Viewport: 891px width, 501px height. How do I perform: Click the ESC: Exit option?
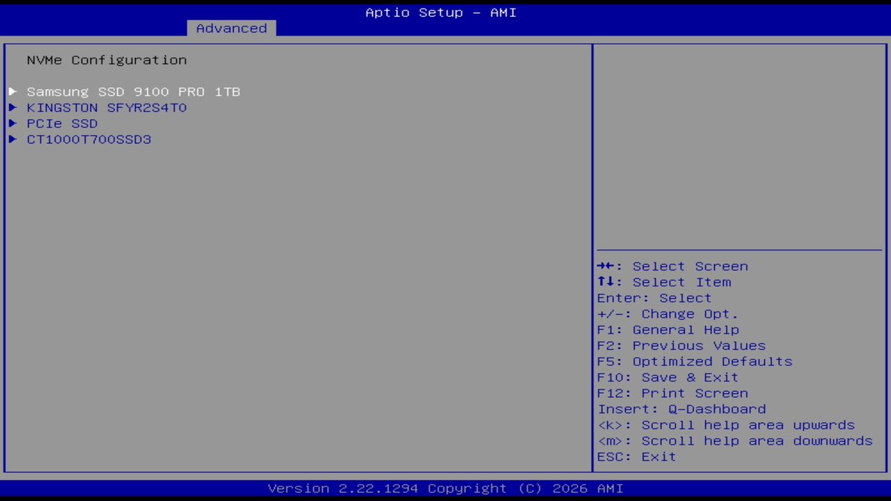point(636,456)
